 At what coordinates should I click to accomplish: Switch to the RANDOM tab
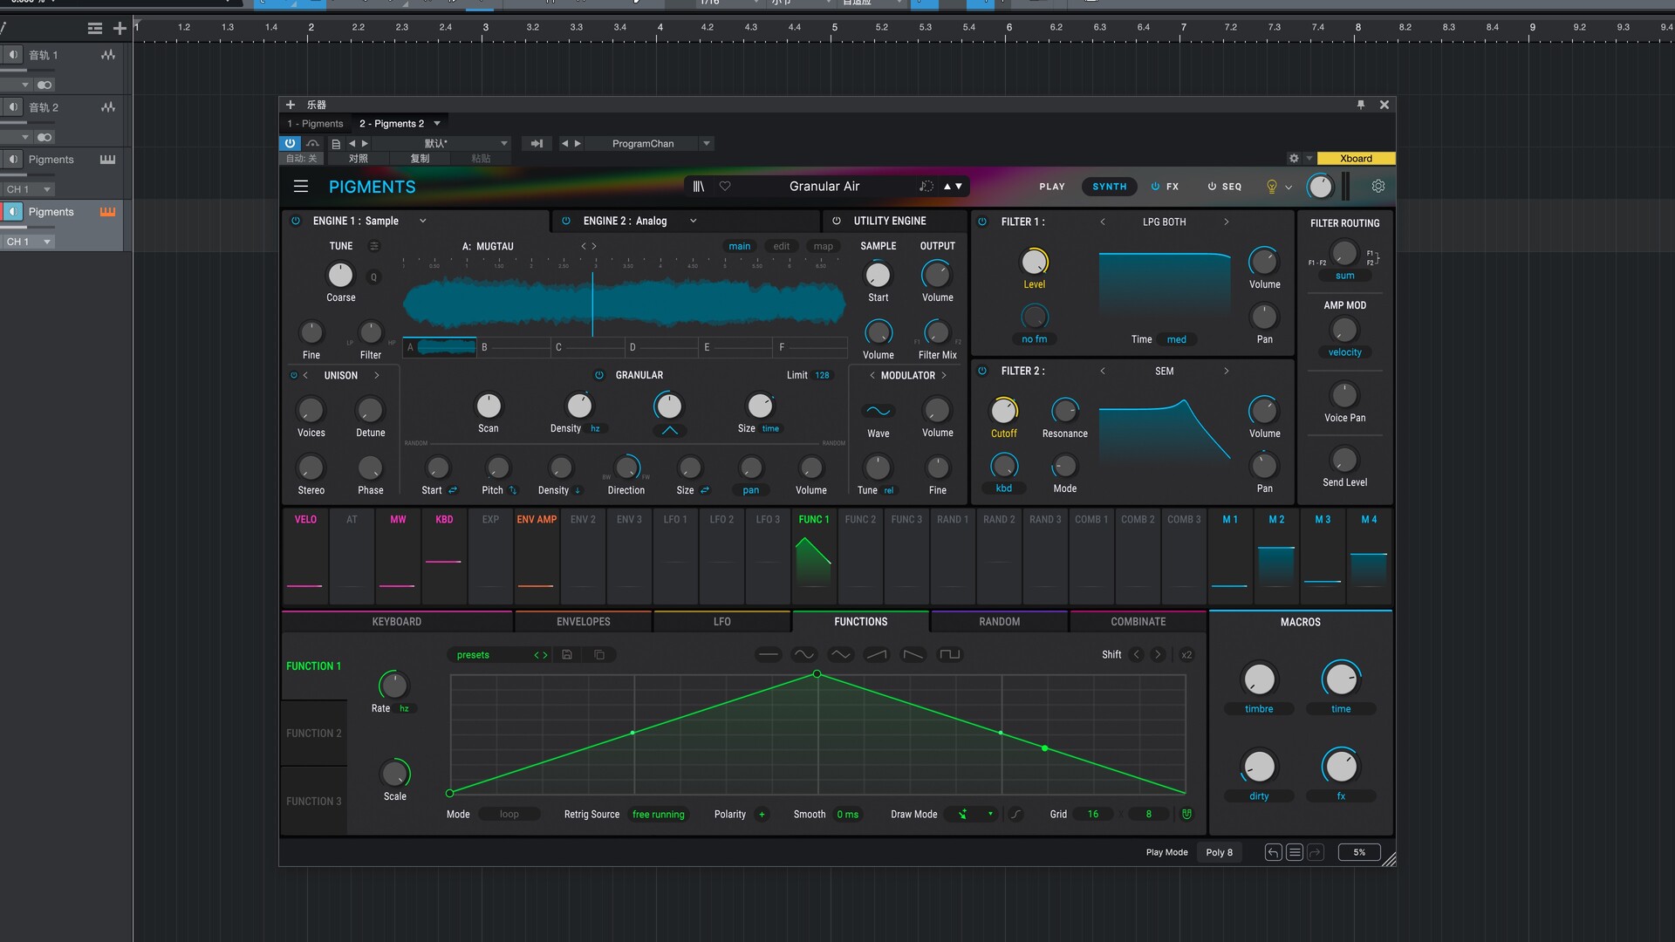point(1000,622)
